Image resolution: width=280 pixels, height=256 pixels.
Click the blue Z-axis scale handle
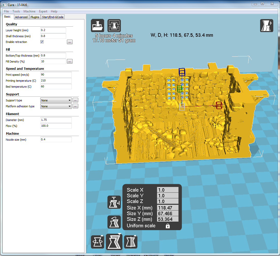pos(182,71)
